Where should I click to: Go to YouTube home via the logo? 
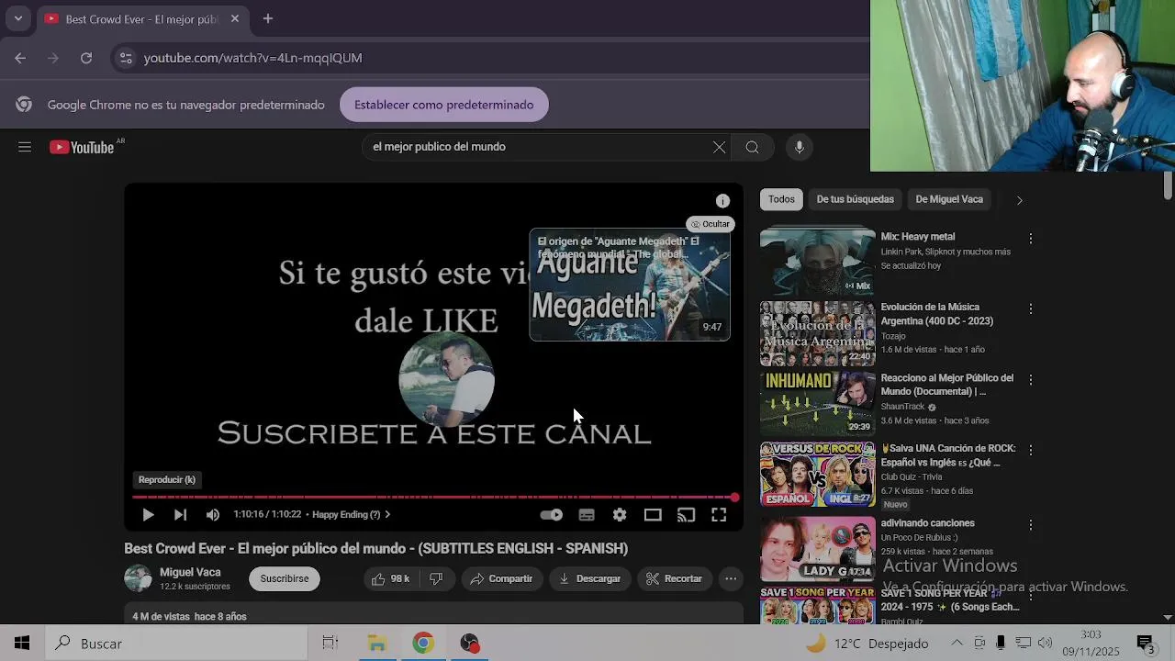click(x=82, y=147)
